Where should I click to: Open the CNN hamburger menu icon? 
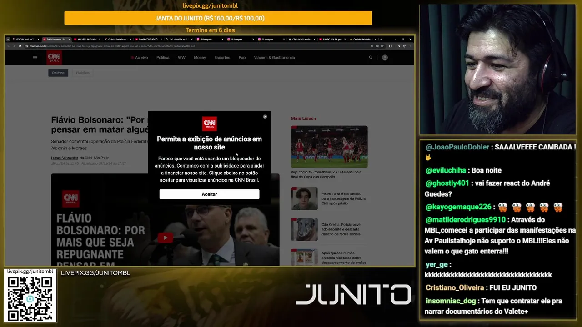tap(35, 58)
